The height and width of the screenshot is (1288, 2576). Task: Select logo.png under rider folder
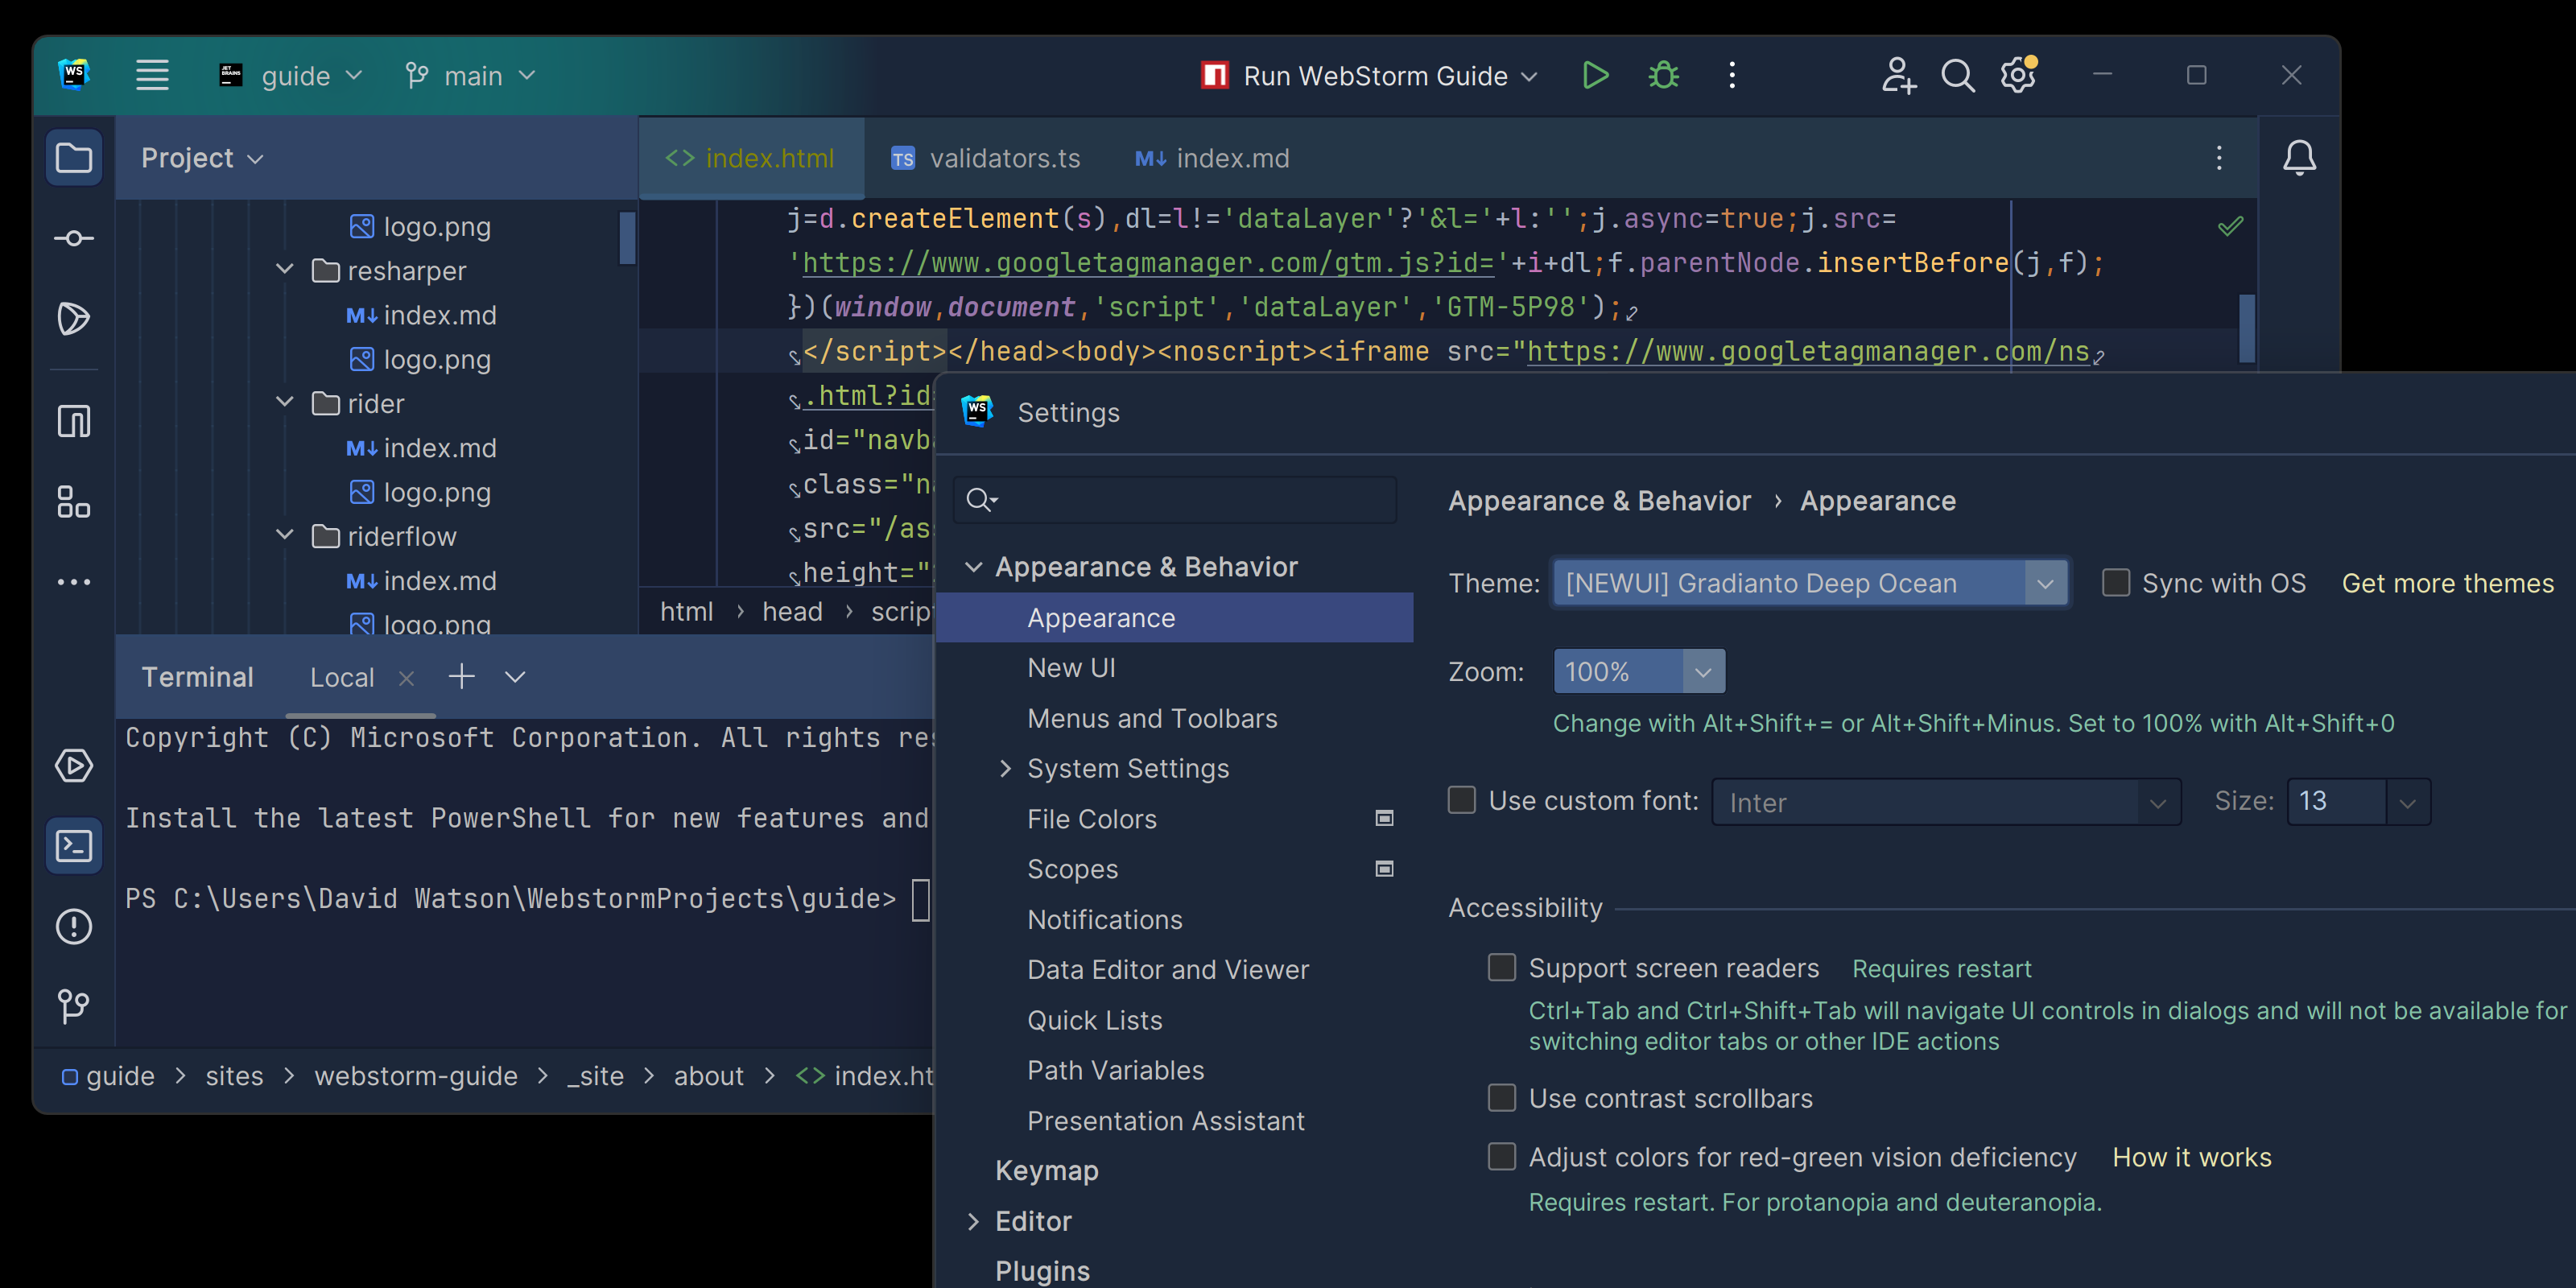(x=437, y=492)
